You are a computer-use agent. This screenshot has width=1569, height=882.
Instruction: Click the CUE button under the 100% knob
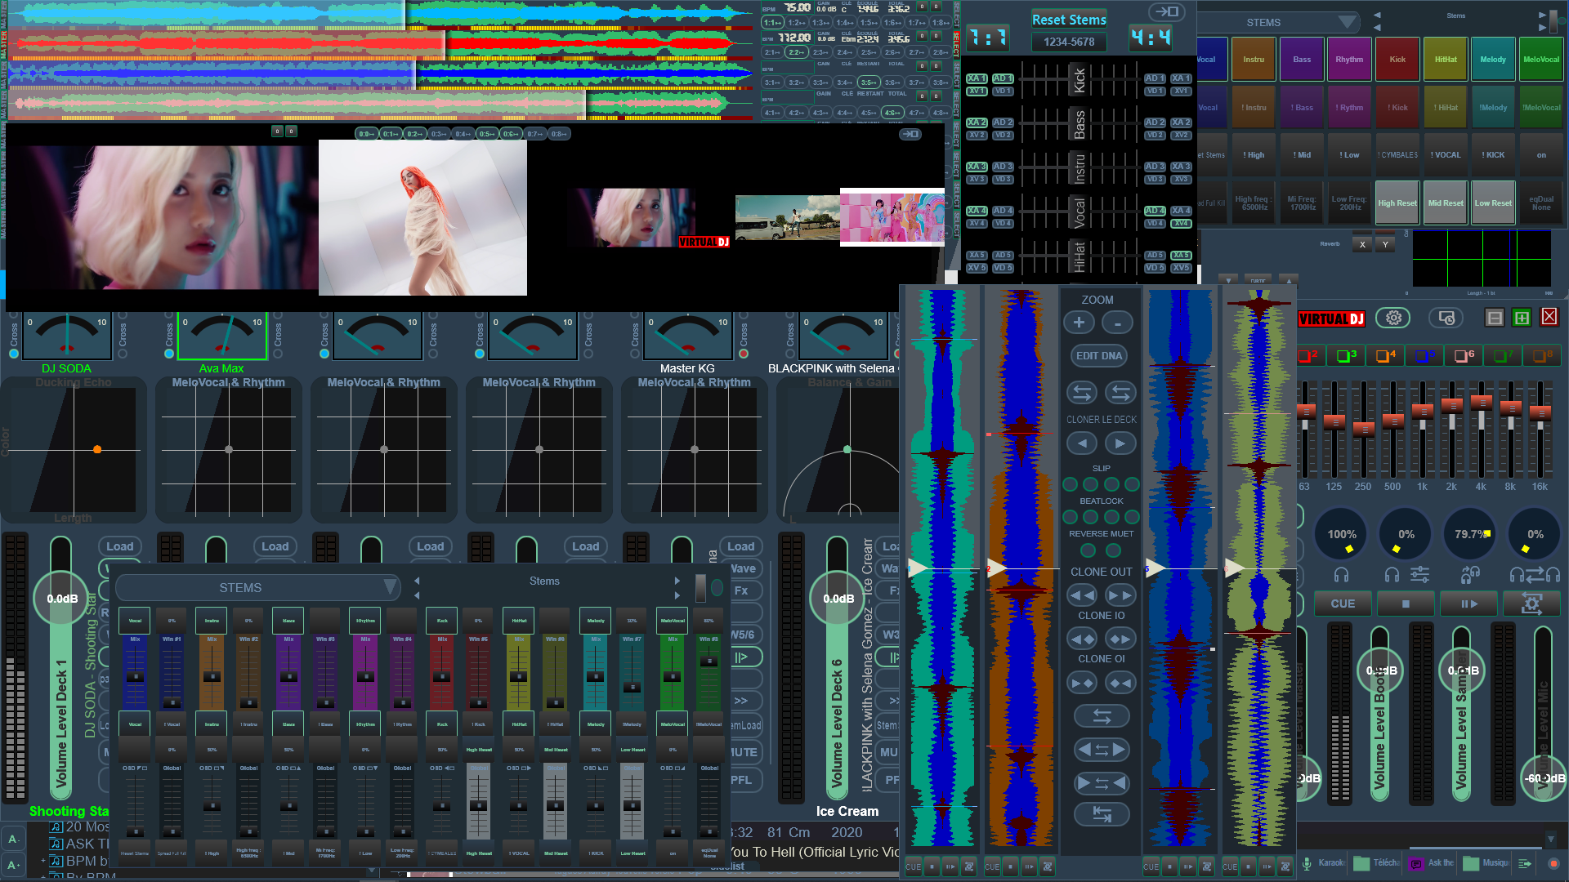(x=1343, y=604)
